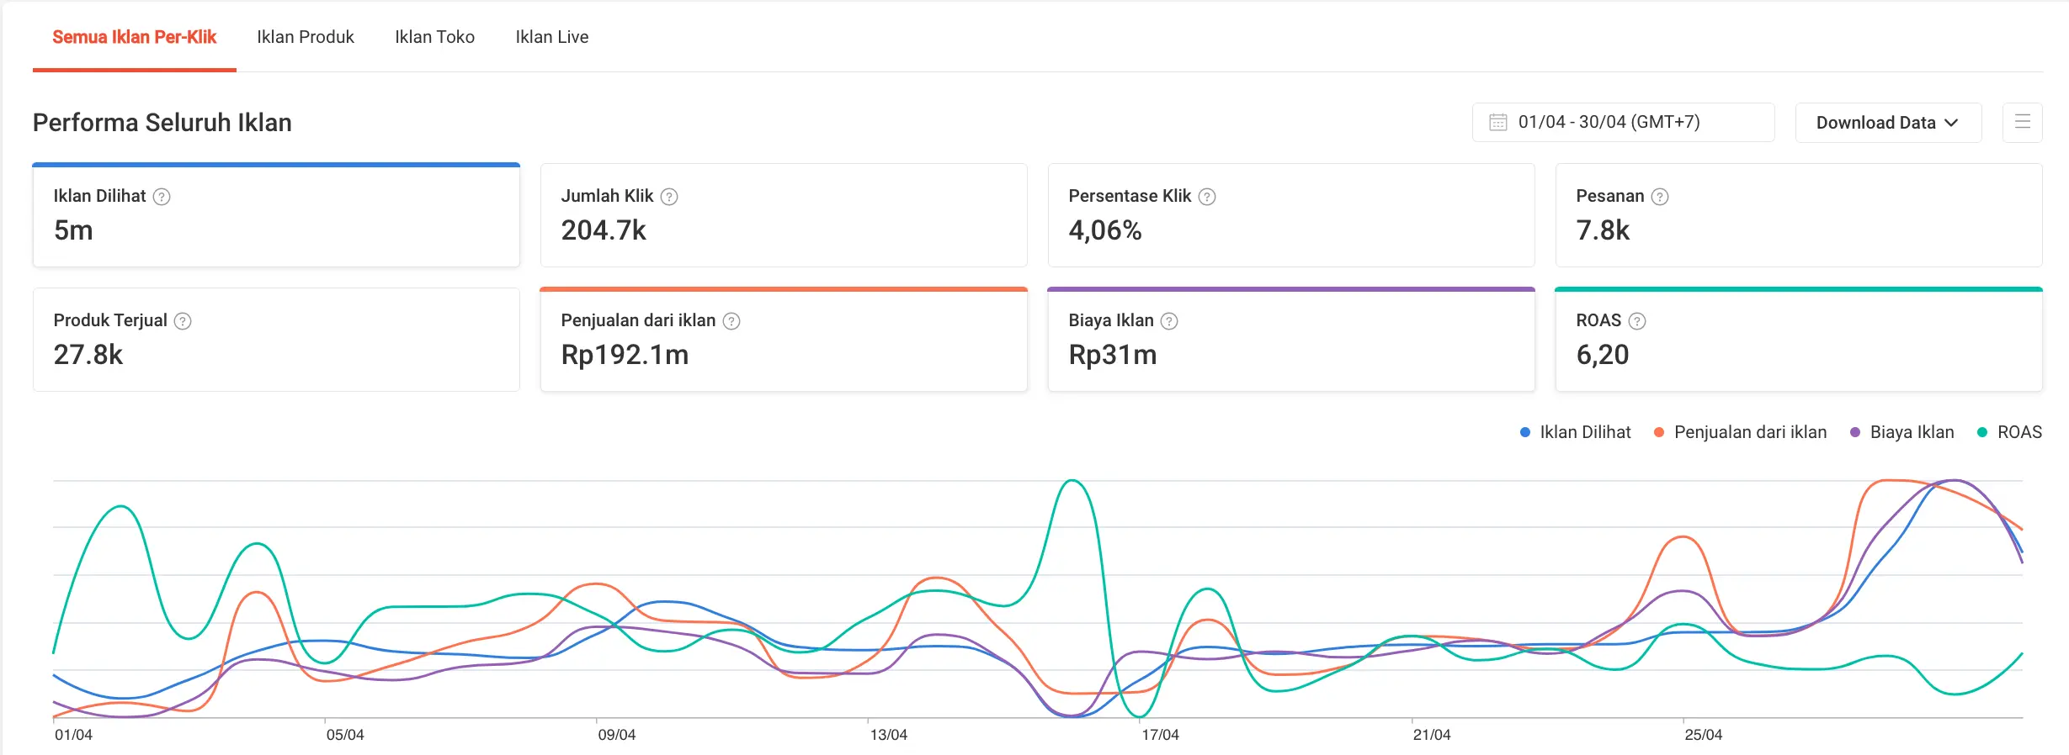
Task: Click the Biaya Iklan help icon
Action: pyautogui.click(x=1169, y=321)
